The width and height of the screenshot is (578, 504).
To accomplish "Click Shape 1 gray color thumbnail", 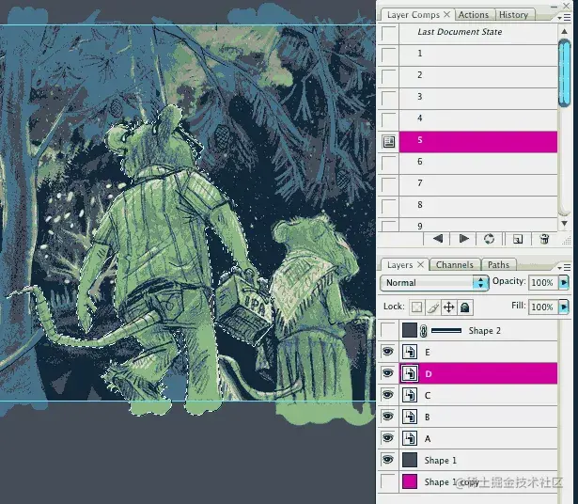I will (x=410, y=460).
